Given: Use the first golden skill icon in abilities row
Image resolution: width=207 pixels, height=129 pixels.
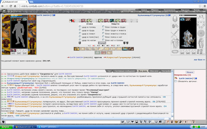Looking at the screenshot, I should point(77,49).
